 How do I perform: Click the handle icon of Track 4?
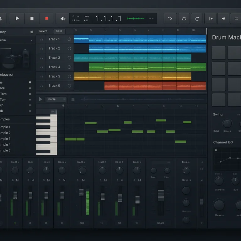42,67
